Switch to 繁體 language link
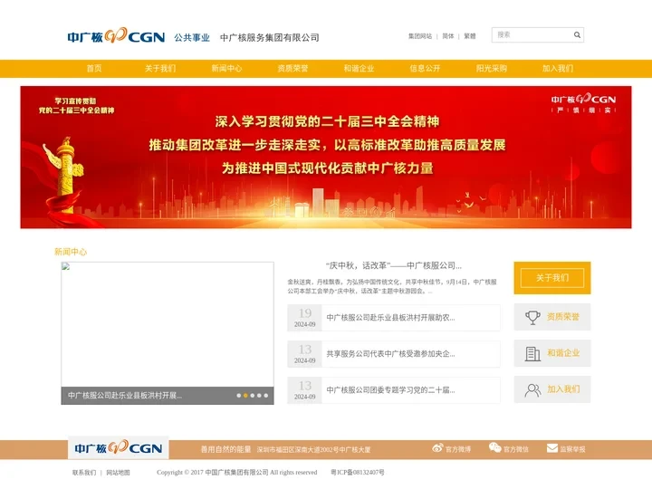Screen dimensions: 652x489 [470, 36]
